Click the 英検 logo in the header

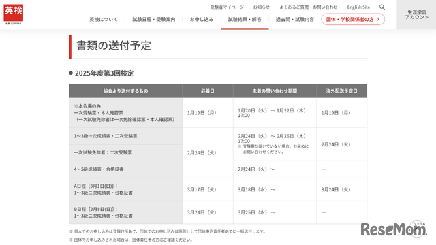(14, 14)
